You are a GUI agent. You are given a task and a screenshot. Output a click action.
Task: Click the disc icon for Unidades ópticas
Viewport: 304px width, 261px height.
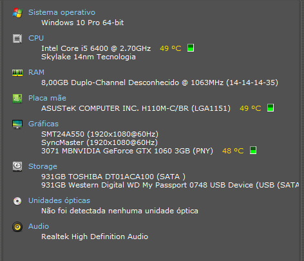tap(17, 201)
